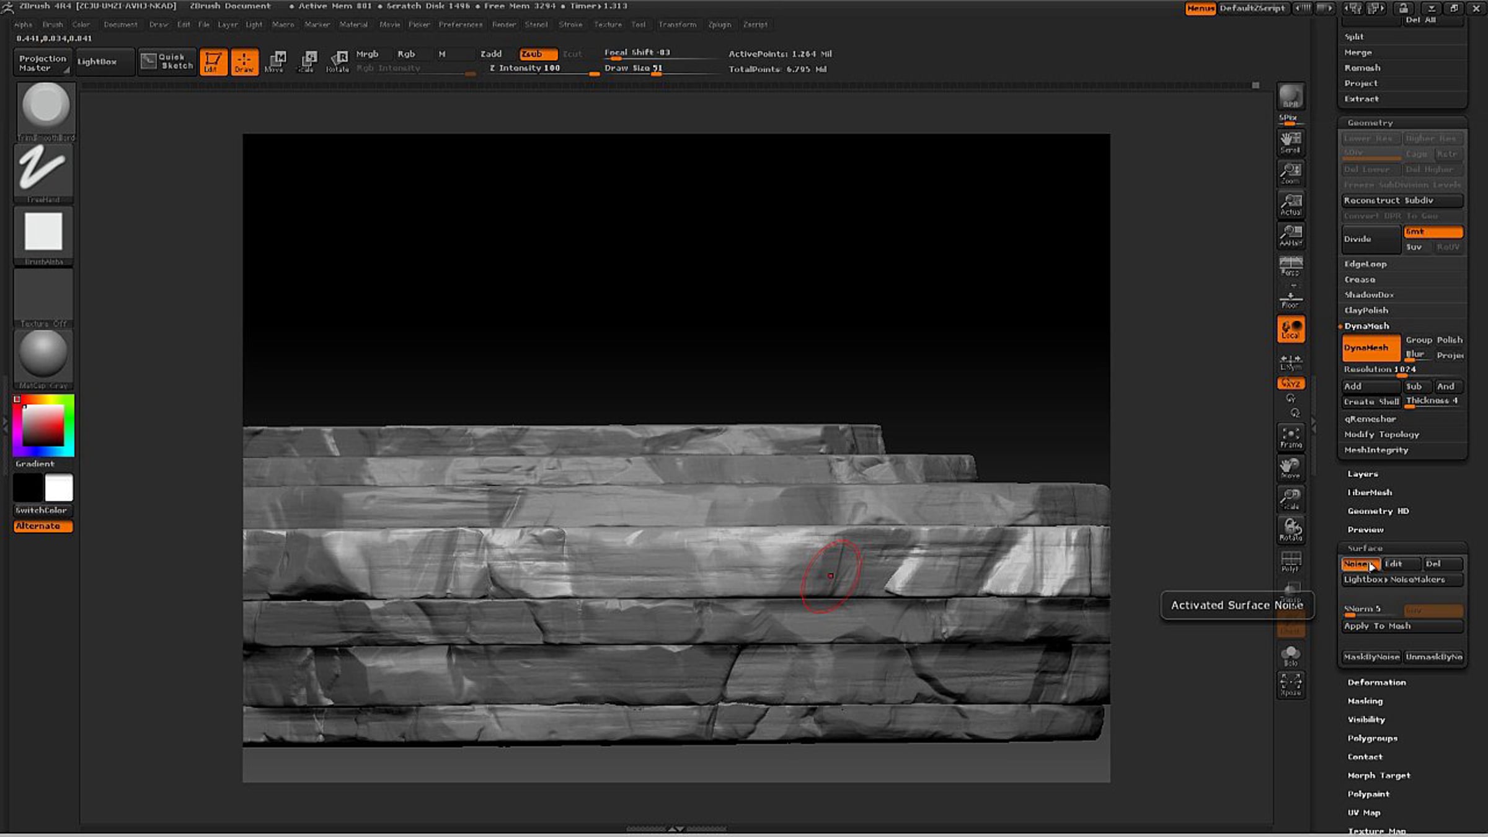
Task: Click the Projection Master button
Action: click(42, 63)
